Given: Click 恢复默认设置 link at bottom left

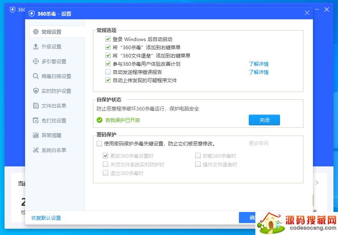Looking at the screenshot, I should 46,218.
